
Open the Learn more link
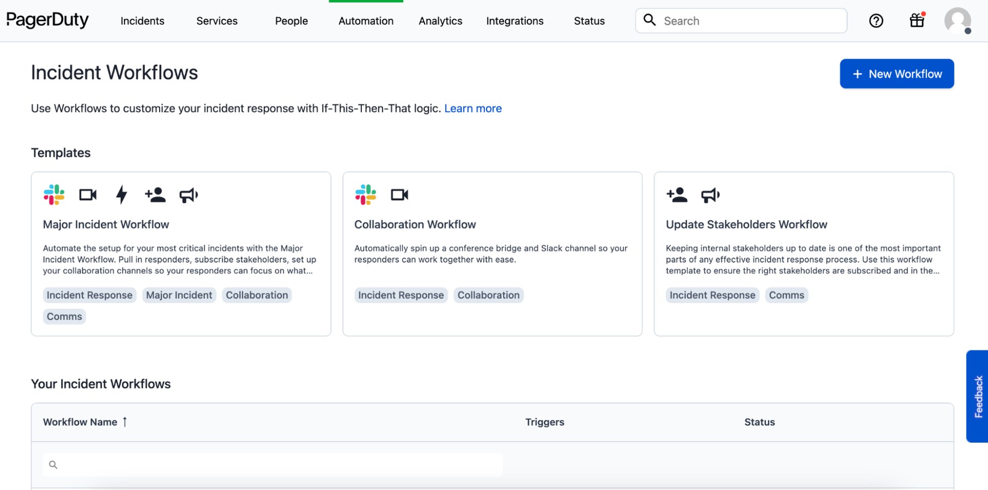pos(473,108)
